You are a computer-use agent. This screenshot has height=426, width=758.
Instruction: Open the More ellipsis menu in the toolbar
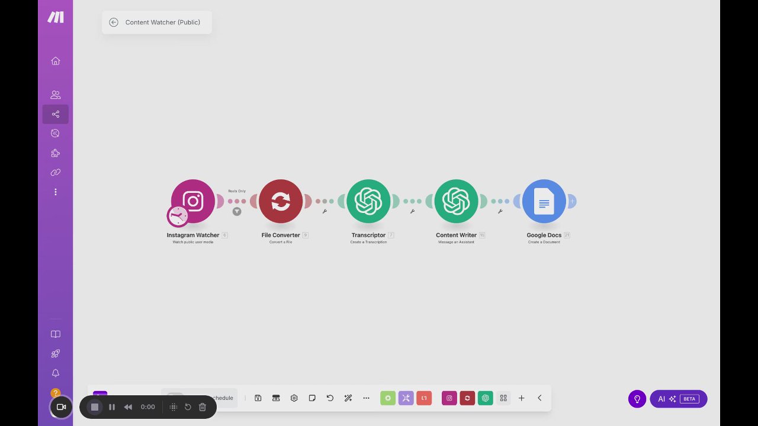click(x=366, y=398)
